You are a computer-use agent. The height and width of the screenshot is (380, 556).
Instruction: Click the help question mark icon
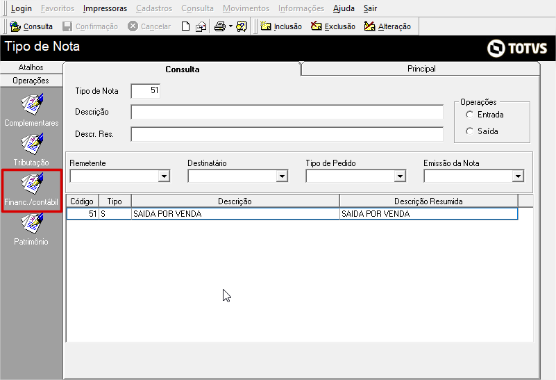point(242,26)
